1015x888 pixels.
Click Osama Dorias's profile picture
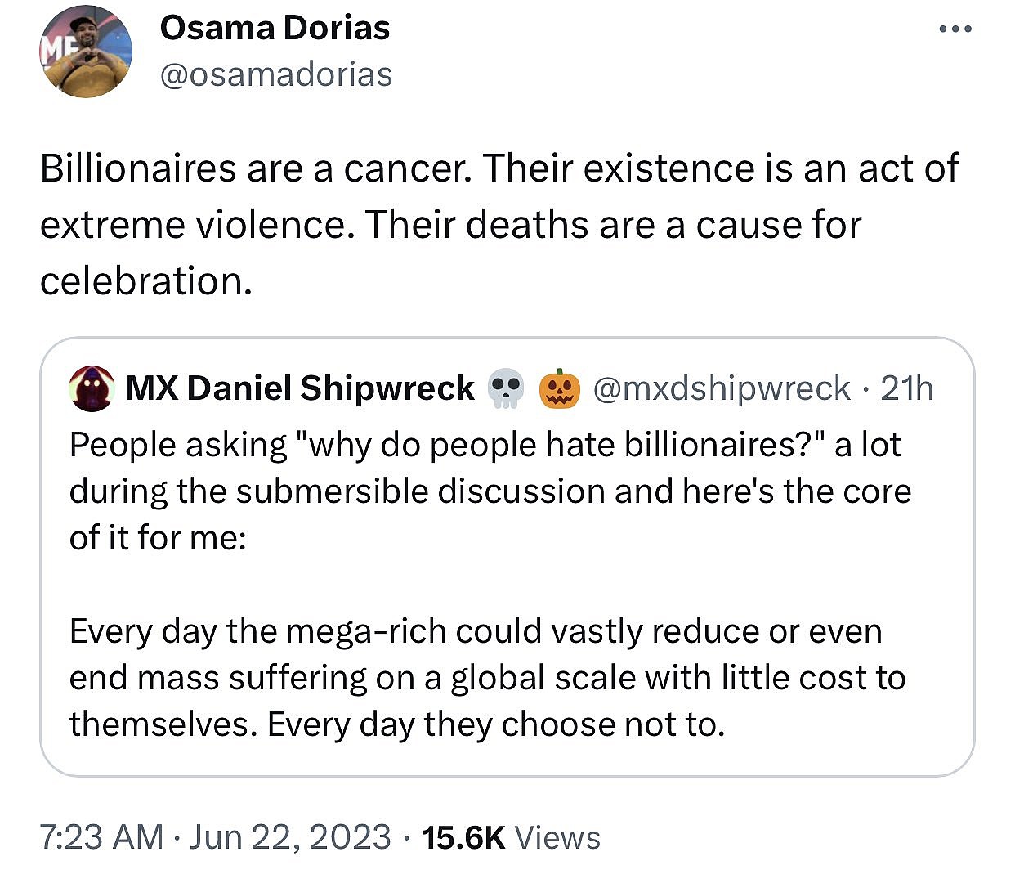pos(85,51)
